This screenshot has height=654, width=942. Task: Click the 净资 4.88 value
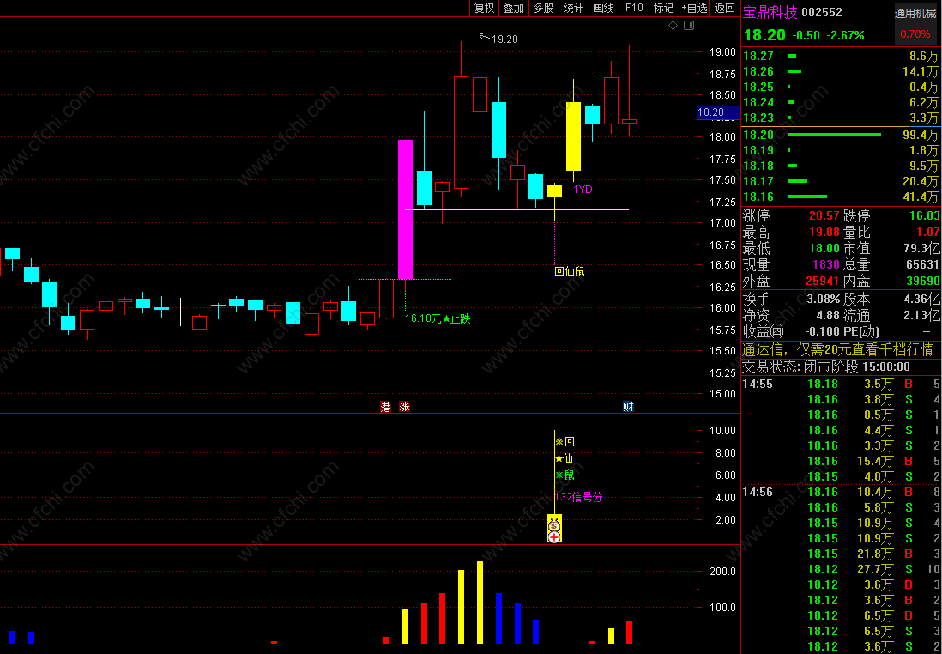pyautogui.click(x=828, y=315)
